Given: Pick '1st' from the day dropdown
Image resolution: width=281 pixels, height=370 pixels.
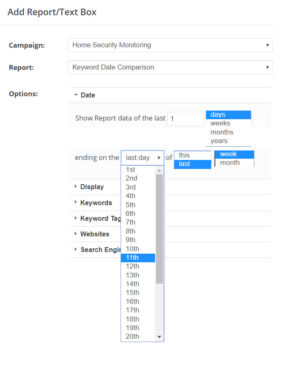Looking at the screenshot, I should [130, 169].
